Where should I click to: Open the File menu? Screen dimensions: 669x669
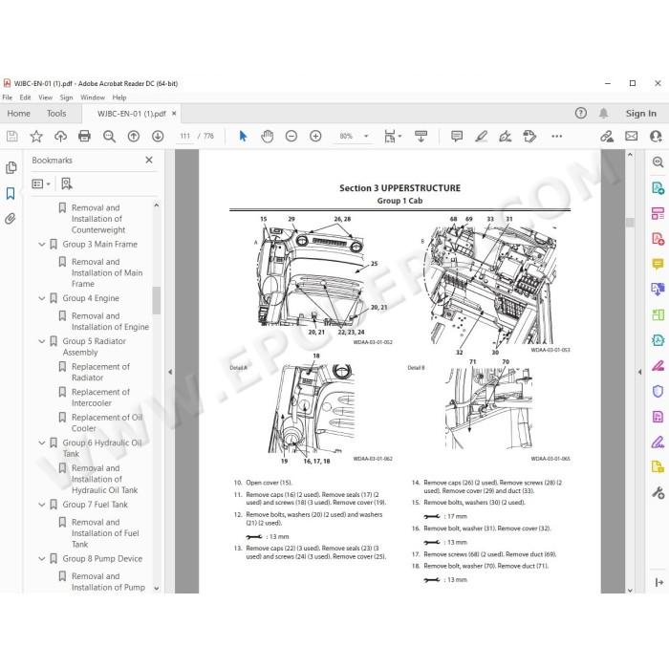[x=8, y=97]
